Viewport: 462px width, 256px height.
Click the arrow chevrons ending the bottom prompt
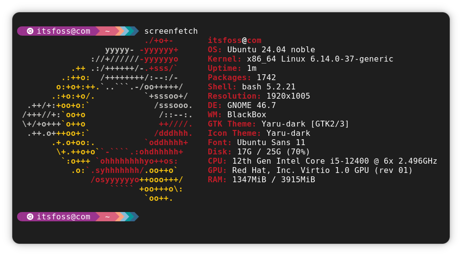pos(127,217)
